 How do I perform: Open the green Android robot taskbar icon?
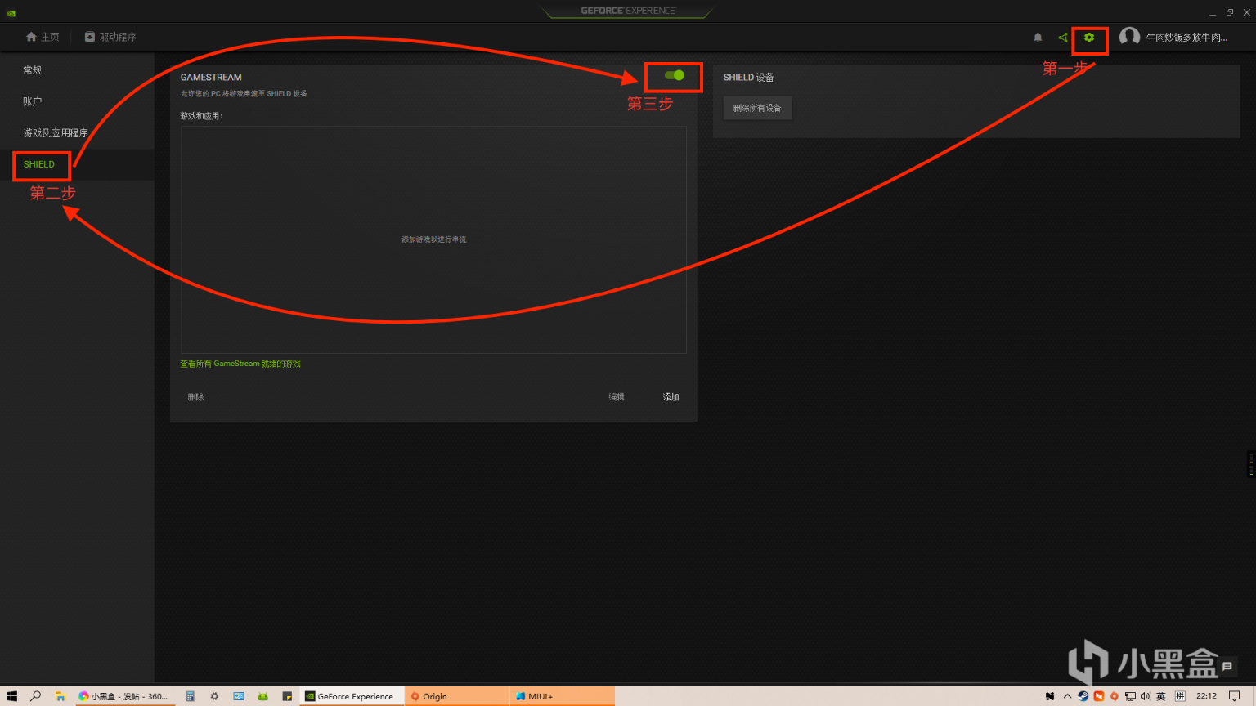click(262, 696)
